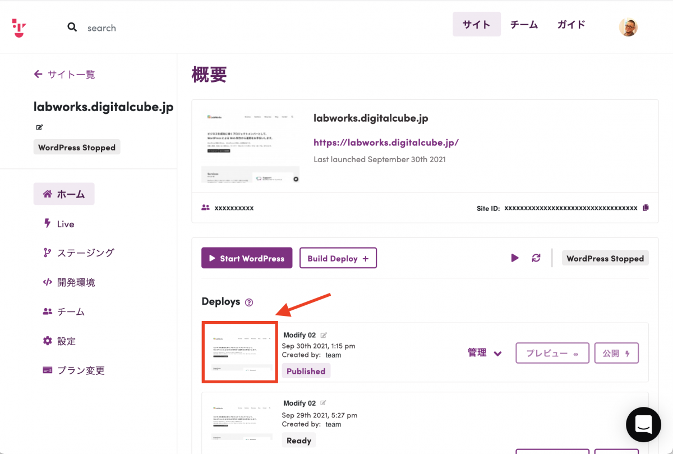Viewport: 673px width, 454px height.
Task: Click the Site ID value text
Action: [x=571, y=208]
